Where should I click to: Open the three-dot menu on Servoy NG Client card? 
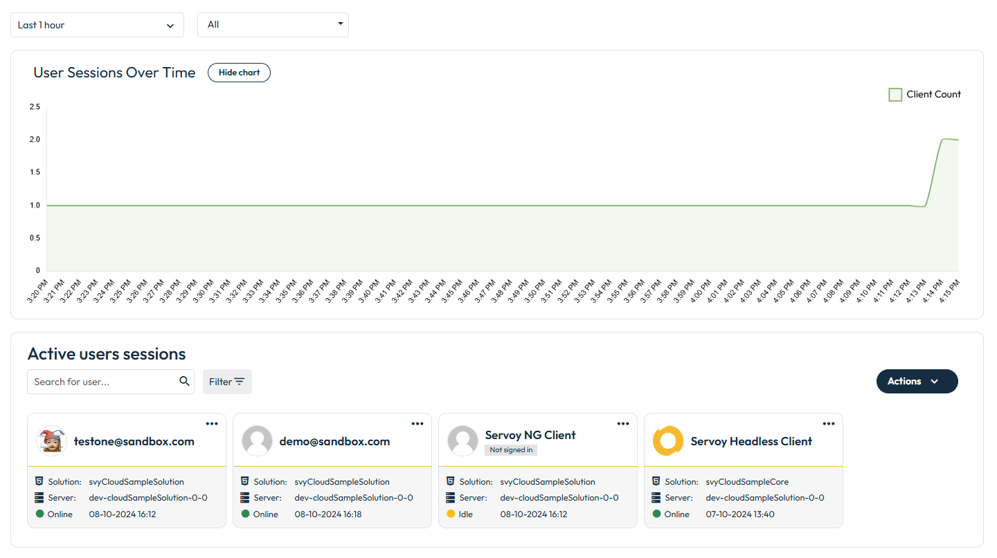coord(623,424)
